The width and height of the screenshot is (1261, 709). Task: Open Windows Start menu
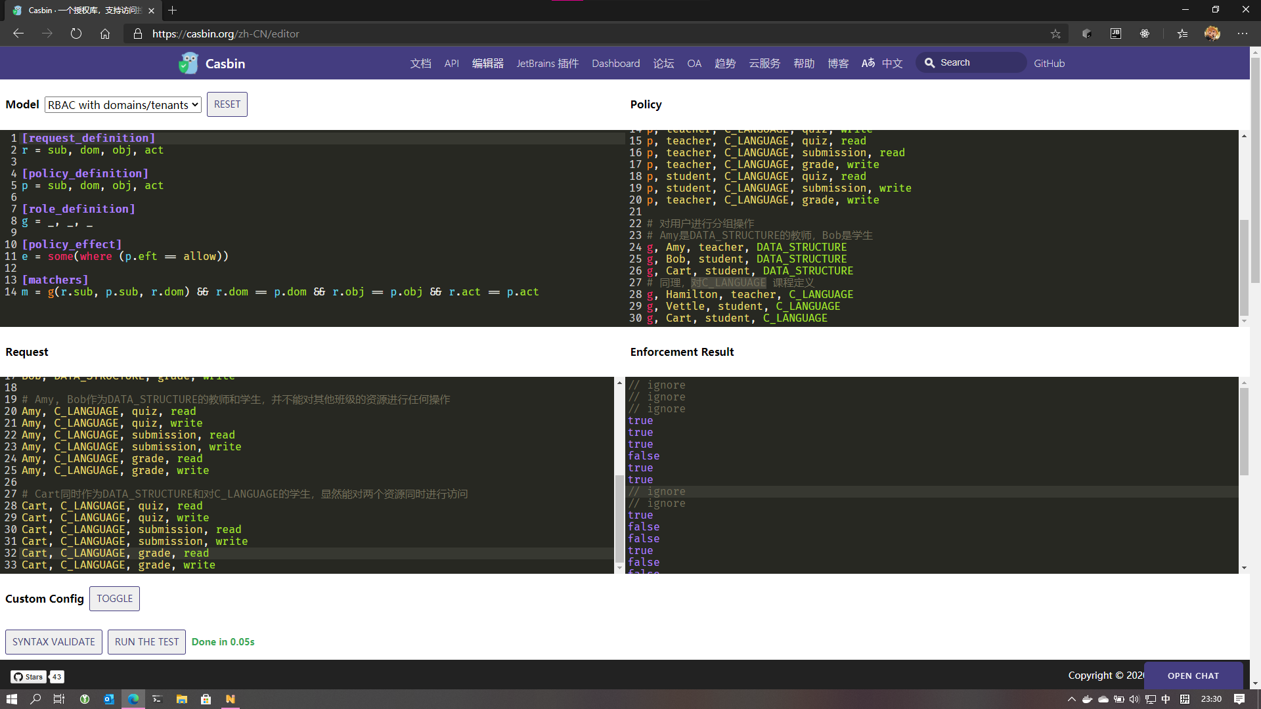pos(11,699)
